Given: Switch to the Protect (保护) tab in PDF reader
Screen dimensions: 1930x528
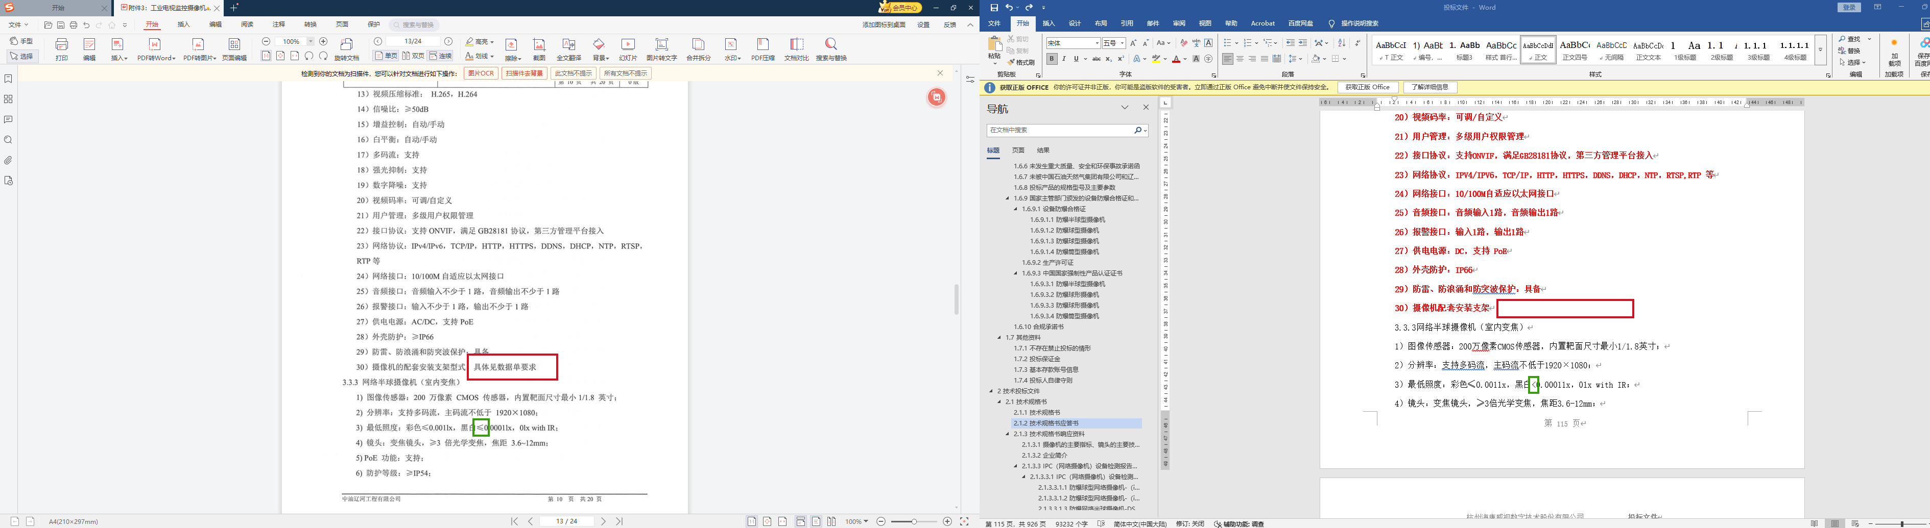Looking at the screenshot, I should click(374, 24).
